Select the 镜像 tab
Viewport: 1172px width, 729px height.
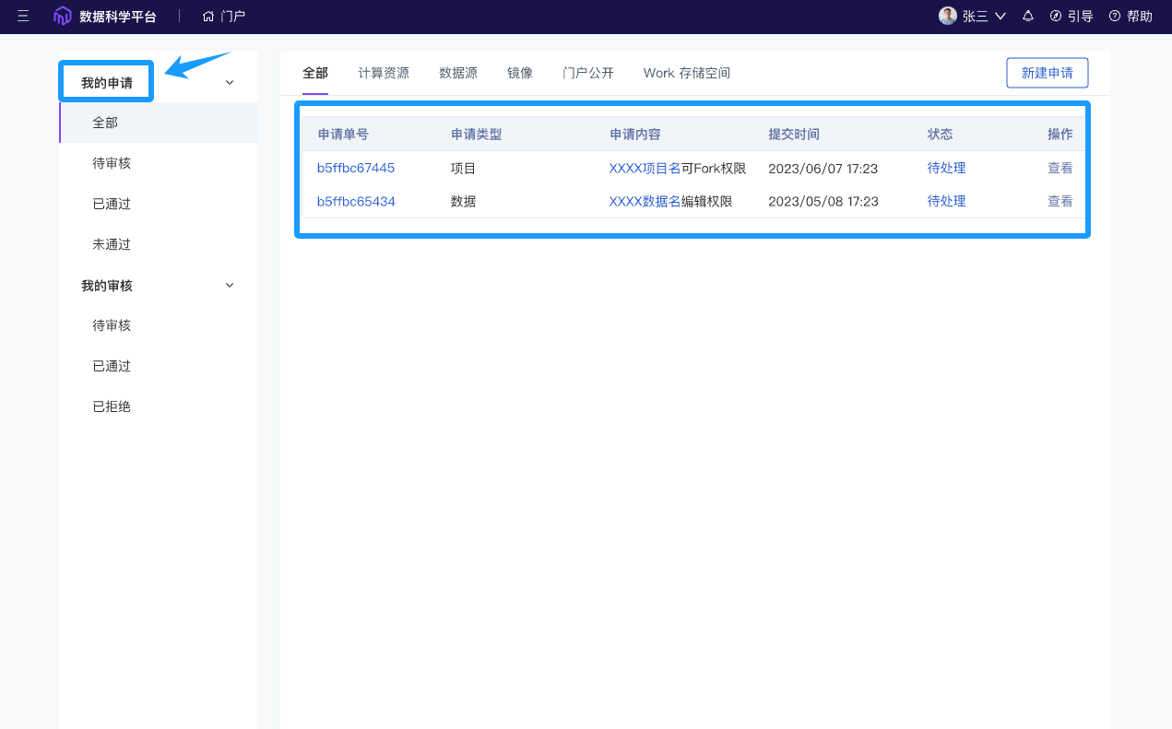(x=520, y=73)
